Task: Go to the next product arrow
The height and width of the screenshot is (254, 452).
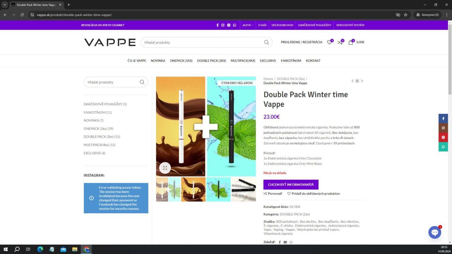Action: pos(362,81)
